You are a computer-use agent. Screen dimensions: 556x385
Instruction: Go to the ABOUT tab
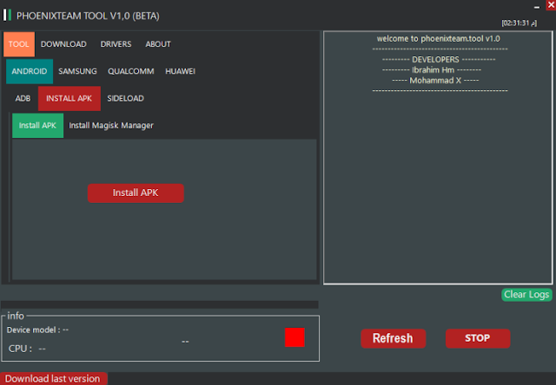pos(158,44)
